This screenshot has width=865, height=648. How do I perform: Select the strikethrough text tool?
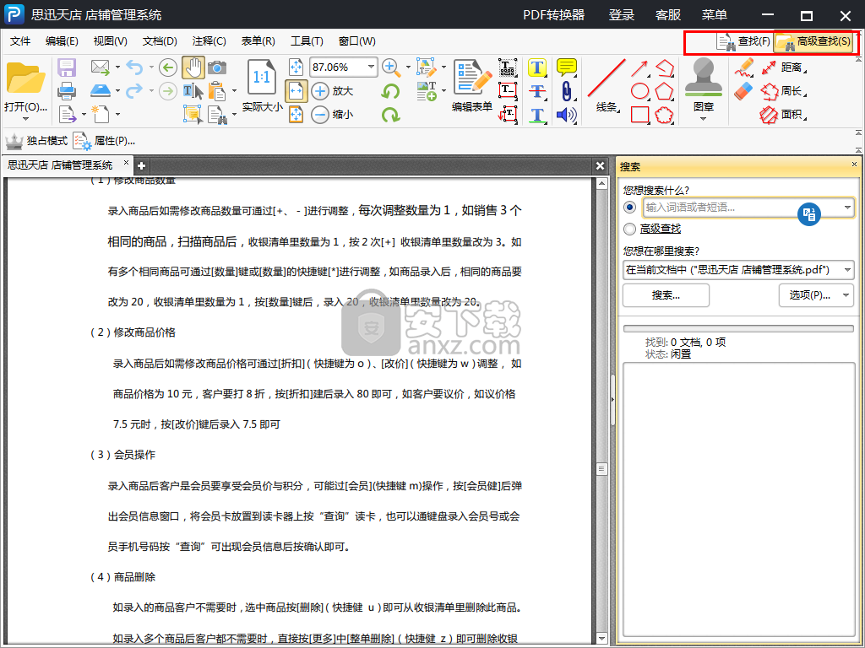(x=536, y=91)
